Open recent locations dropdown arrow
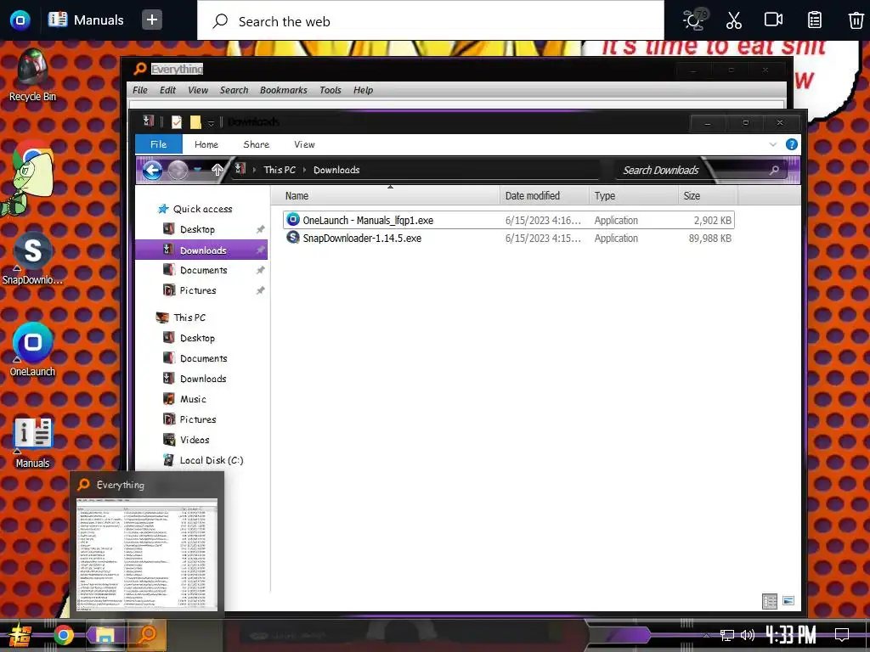The height and width of the screenshot is (652, 870). [197, 170]
